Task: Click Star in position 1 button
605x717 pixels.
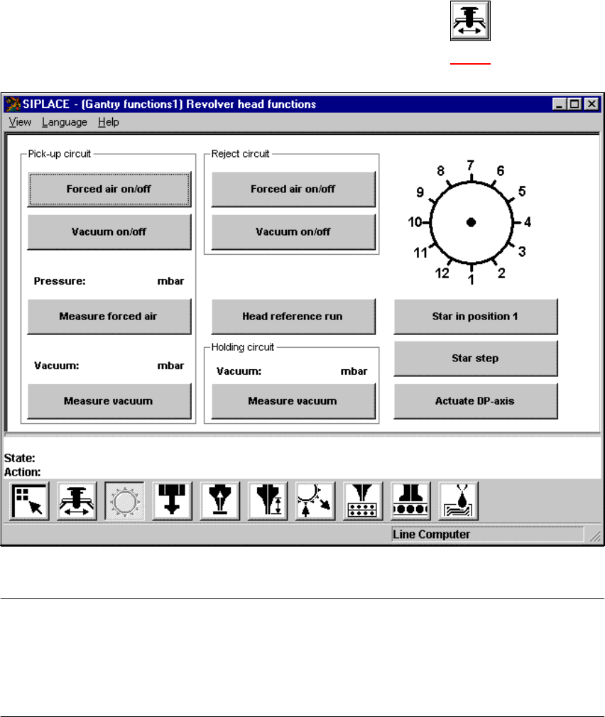Action: click(476, 317)
